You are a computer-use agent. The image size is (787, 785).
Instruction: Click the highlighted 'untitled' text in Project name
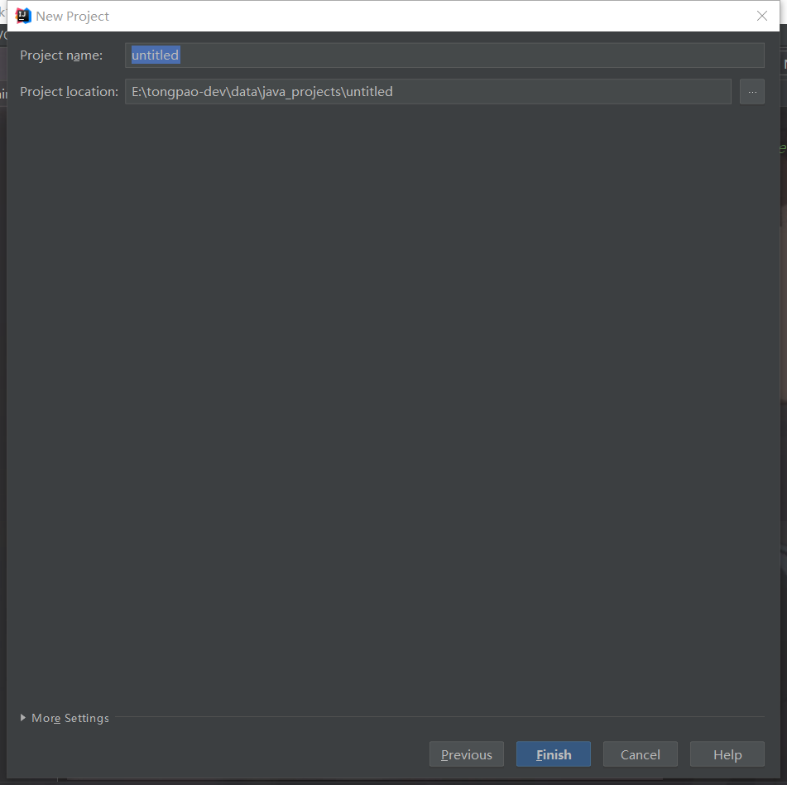pos(156,55)
